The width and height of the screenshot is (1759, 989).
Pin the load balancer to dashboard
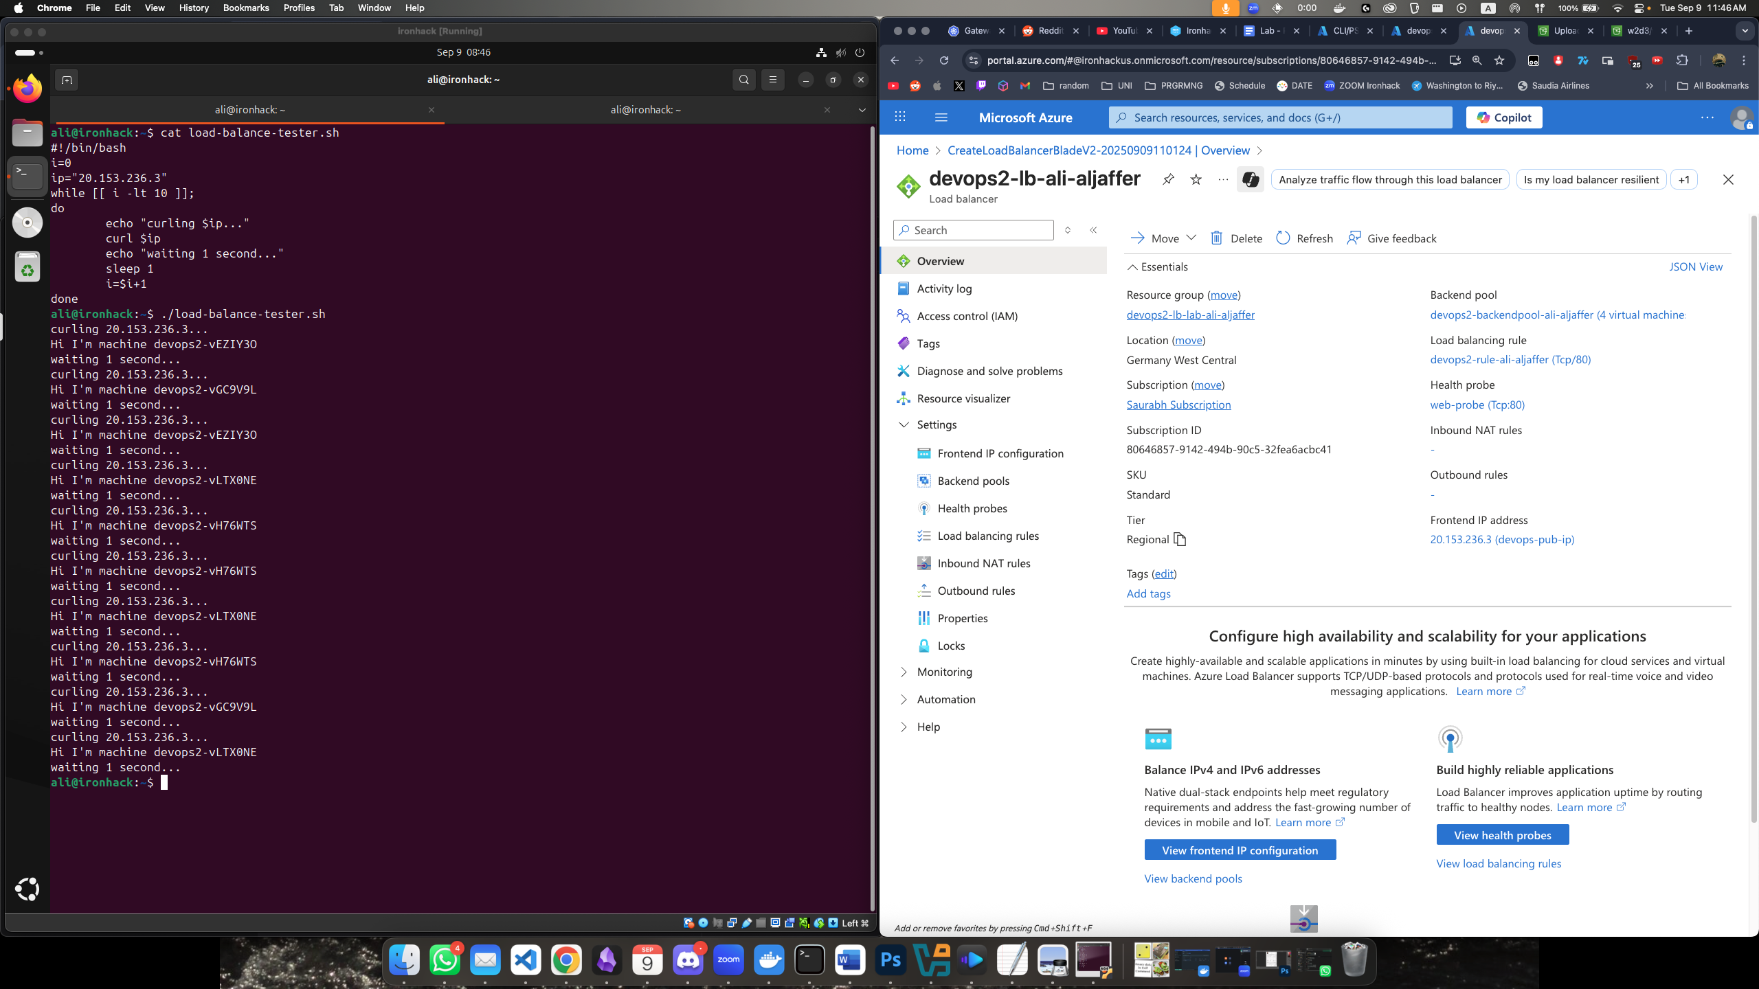point(1168,179)
